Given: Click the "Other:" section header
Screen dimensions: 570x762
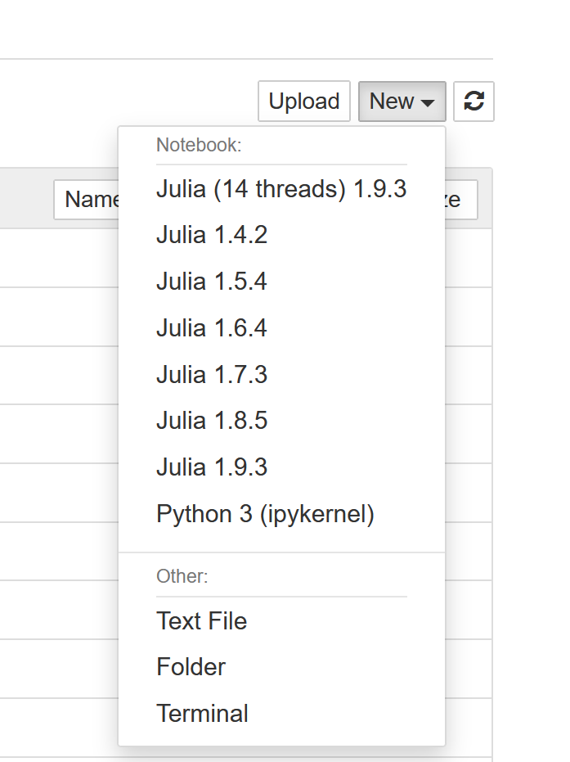Looking at the screenshot, I should tap(182, 576).
